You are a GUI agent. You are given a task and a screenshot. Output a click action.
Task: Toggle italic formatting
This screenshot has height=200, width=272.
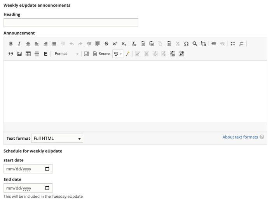click(x=19, y=44)
